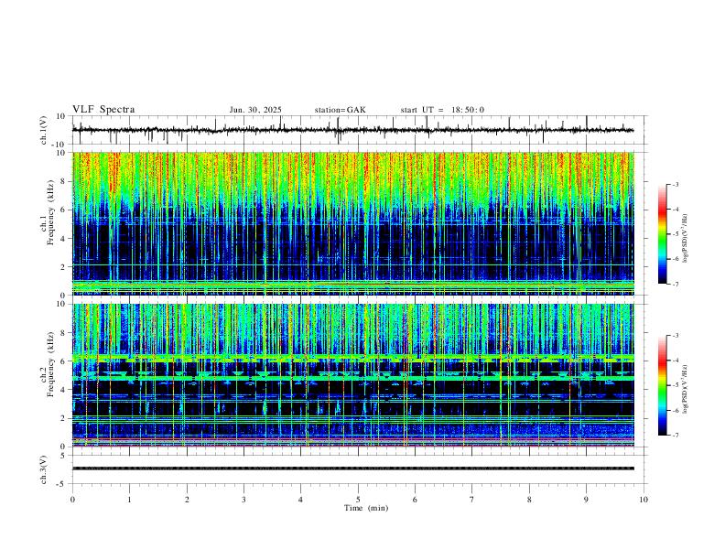The width and height of the screenshot is (725, 560).
Task: Click the ch.2 "Frequency (kHz)" axis label
Action: (51, 364)
